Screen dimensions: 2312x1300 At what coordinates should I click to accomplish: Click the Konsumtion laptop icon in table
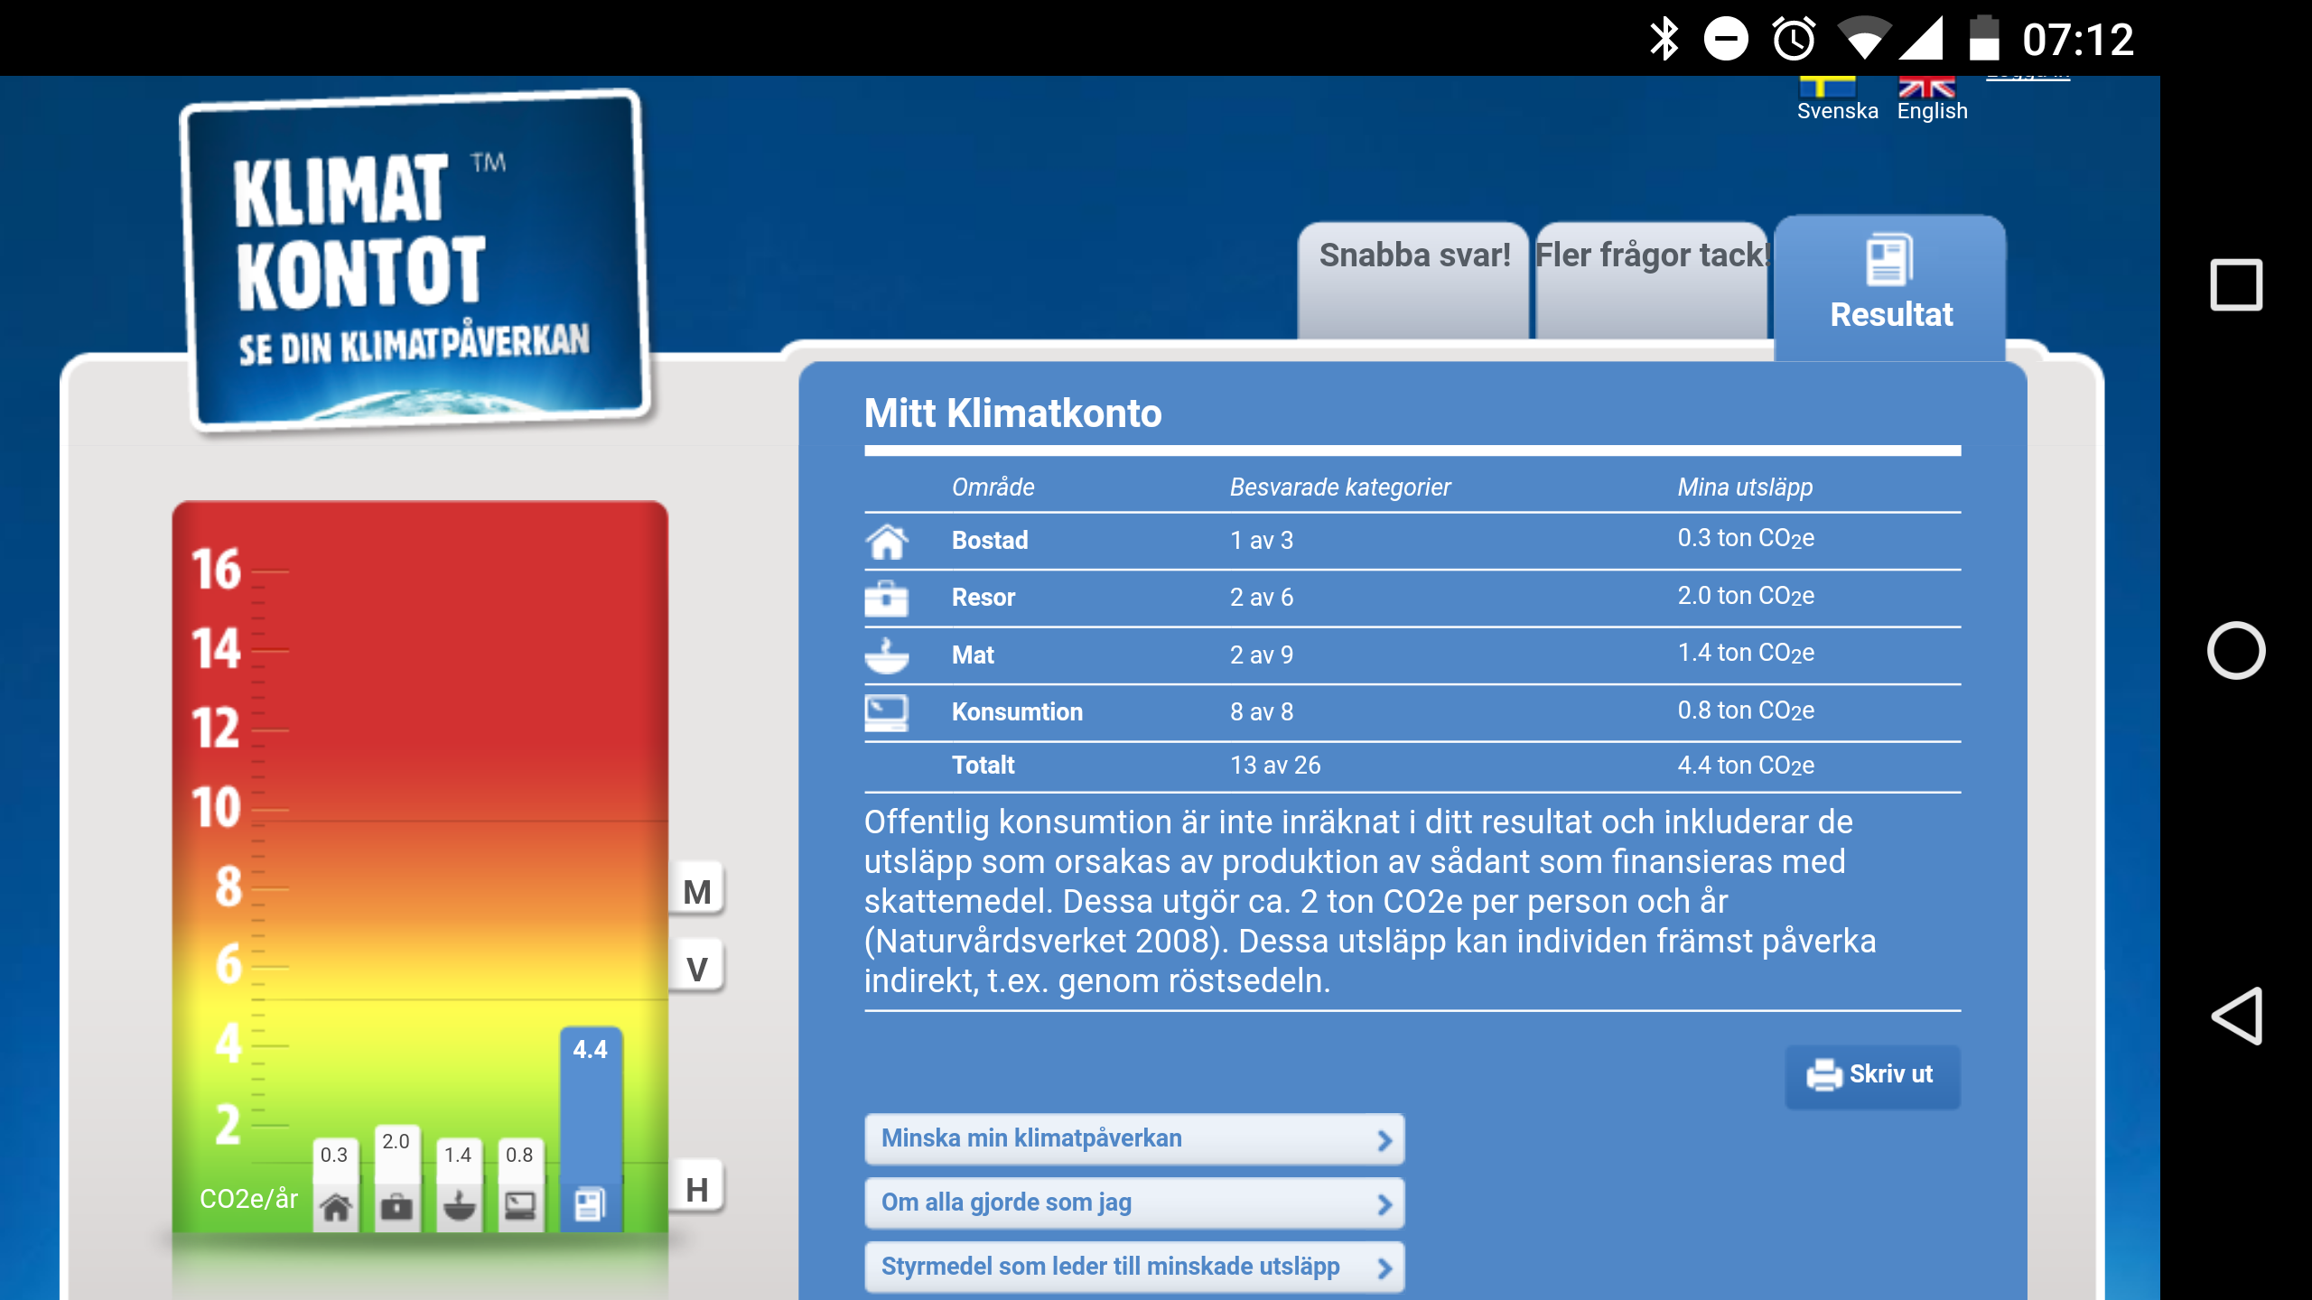(886, 713)
